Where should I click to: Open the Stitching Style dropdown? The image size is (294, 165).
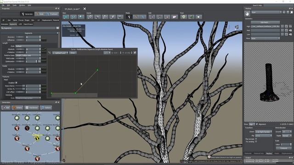click(x=28, y=98)
